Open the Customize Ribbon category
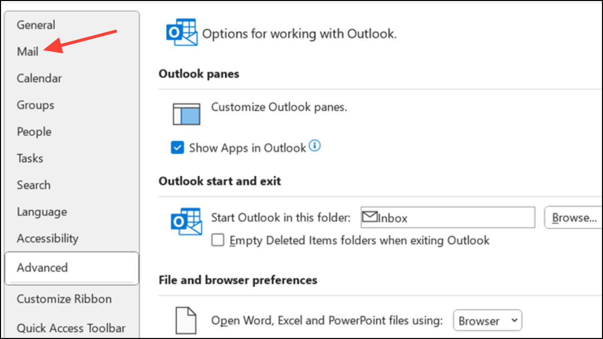 (64, 299)
